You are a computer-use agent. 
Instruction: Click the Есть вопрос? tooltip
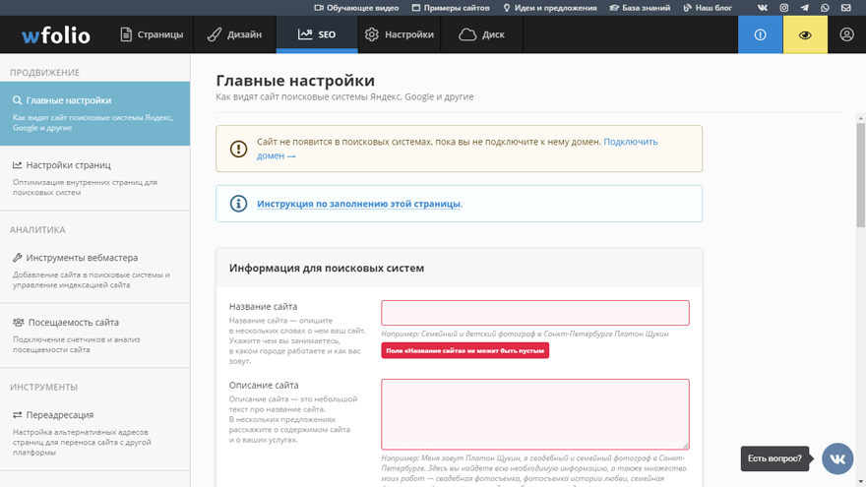[774, 458]
